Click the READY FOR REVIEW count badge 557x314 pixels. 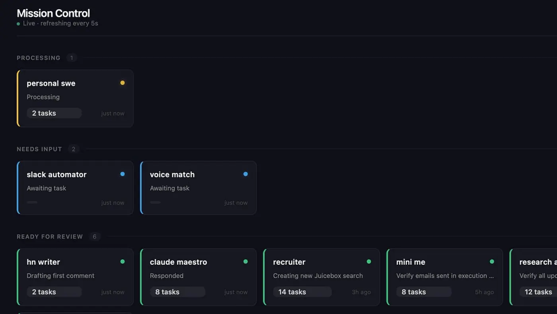[x=95, y=236]
